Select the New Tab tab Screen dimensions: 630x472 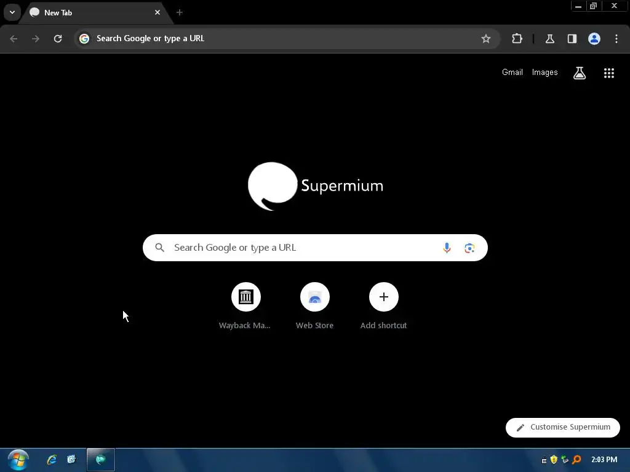97,13
